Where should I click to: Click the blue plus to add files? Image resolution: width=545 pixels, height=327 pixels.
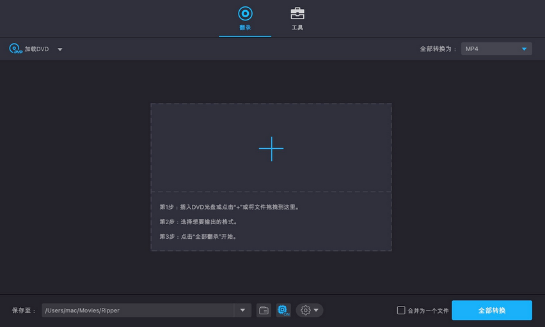(x=271, y=149)
